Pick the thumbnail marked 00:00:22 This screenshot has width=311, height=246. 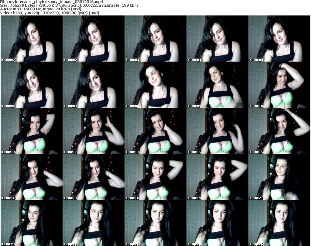pyautogui.click(x=94, y=223)
